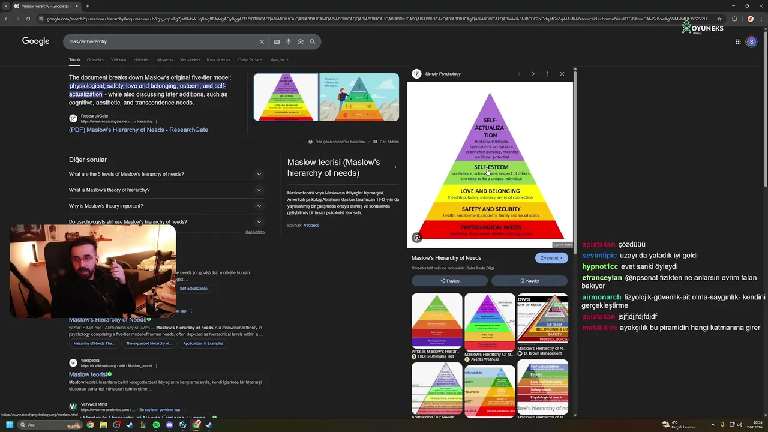Viewport: 768px width, 432px height.
Task: Open the Google account avatar S
Action: click(x=751, y=42)
